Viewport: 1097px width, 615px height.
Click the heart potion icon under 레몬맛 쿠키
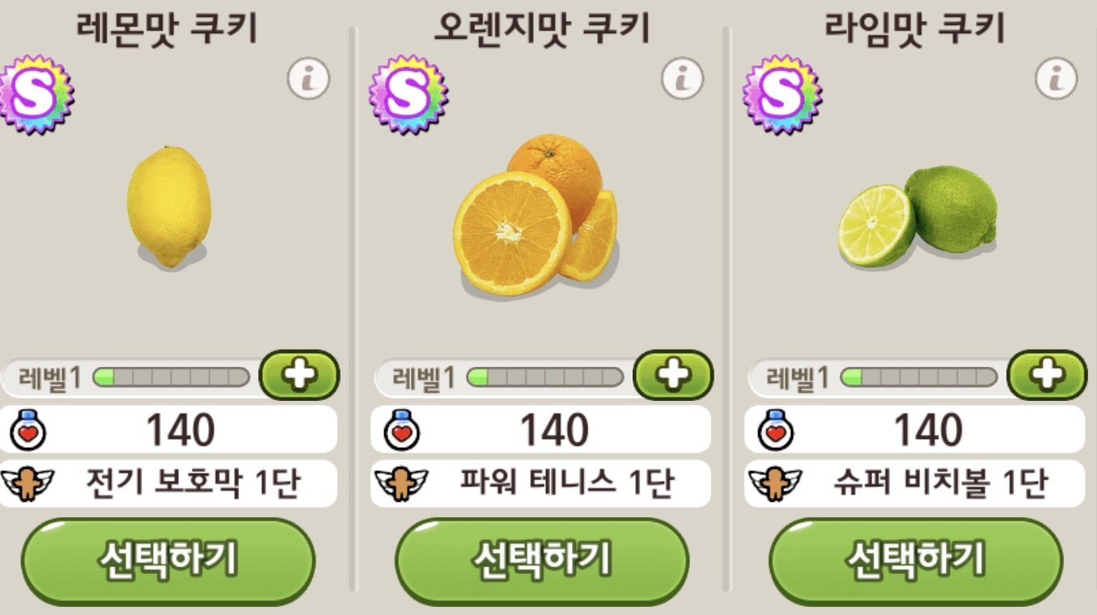click(28, 430)
